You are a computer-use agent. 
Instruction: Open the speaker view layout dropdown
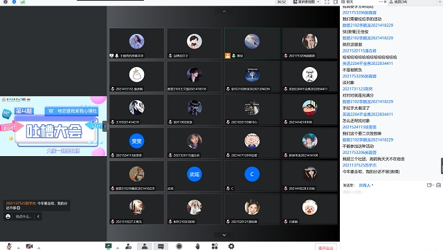tap(307, 1)
